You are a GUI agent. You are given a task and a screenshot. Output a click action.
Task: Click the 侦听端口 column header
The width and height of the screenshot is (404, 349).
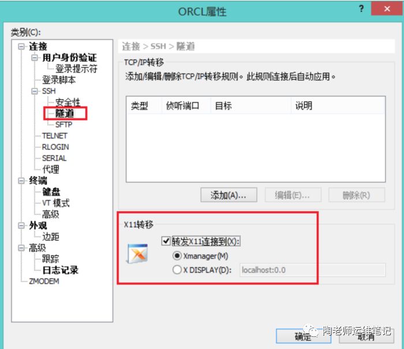click(x=186, y=106)
